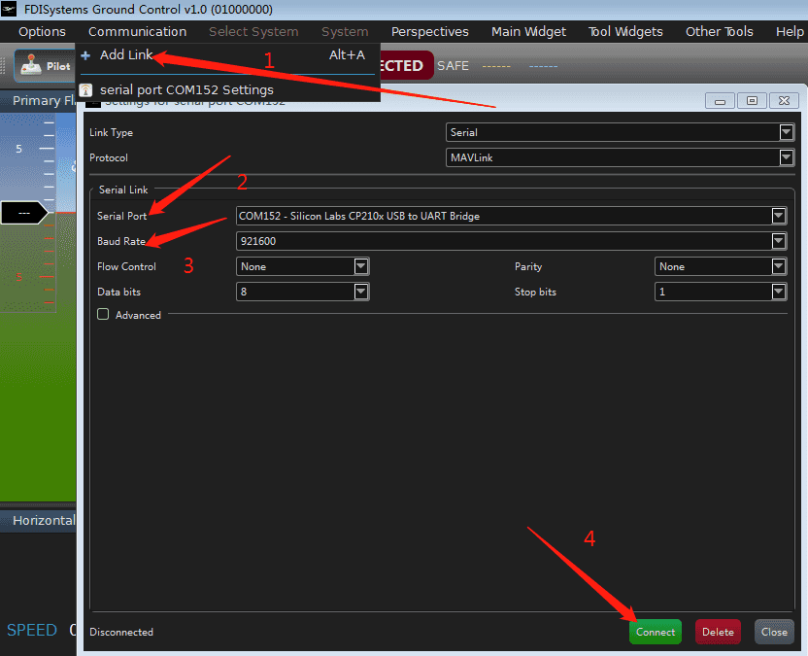Expand the Protocol MAVLink dropdown

click(x=621, y=157)
